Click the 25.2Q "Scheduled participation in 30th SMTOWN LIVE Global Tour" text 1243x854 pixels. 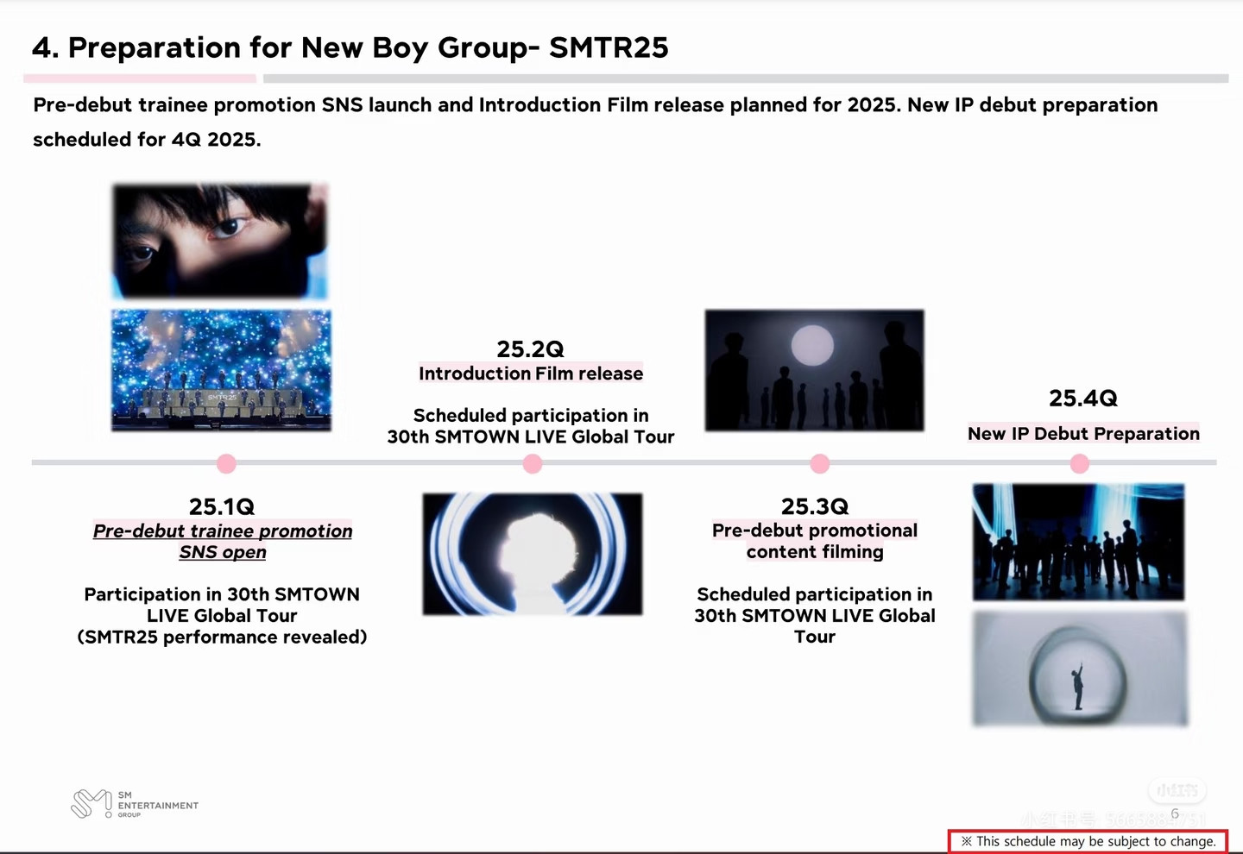531,426
